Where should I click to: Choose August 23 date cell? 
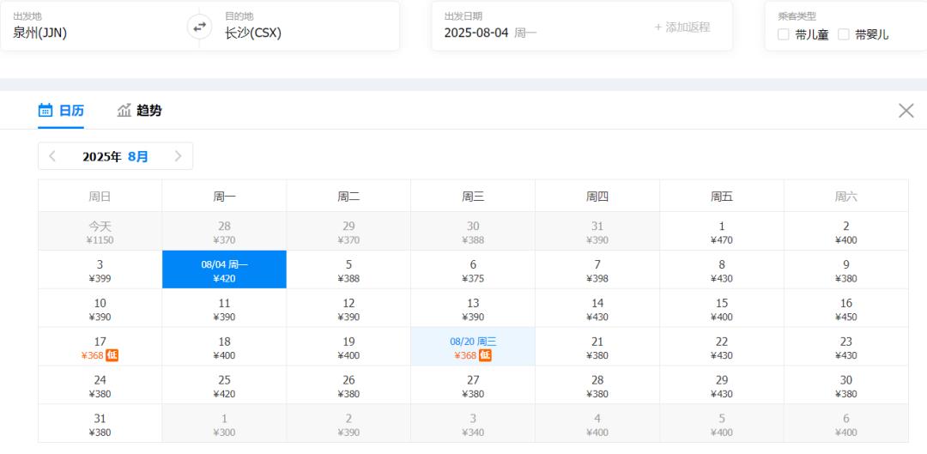tap(846, 347)
